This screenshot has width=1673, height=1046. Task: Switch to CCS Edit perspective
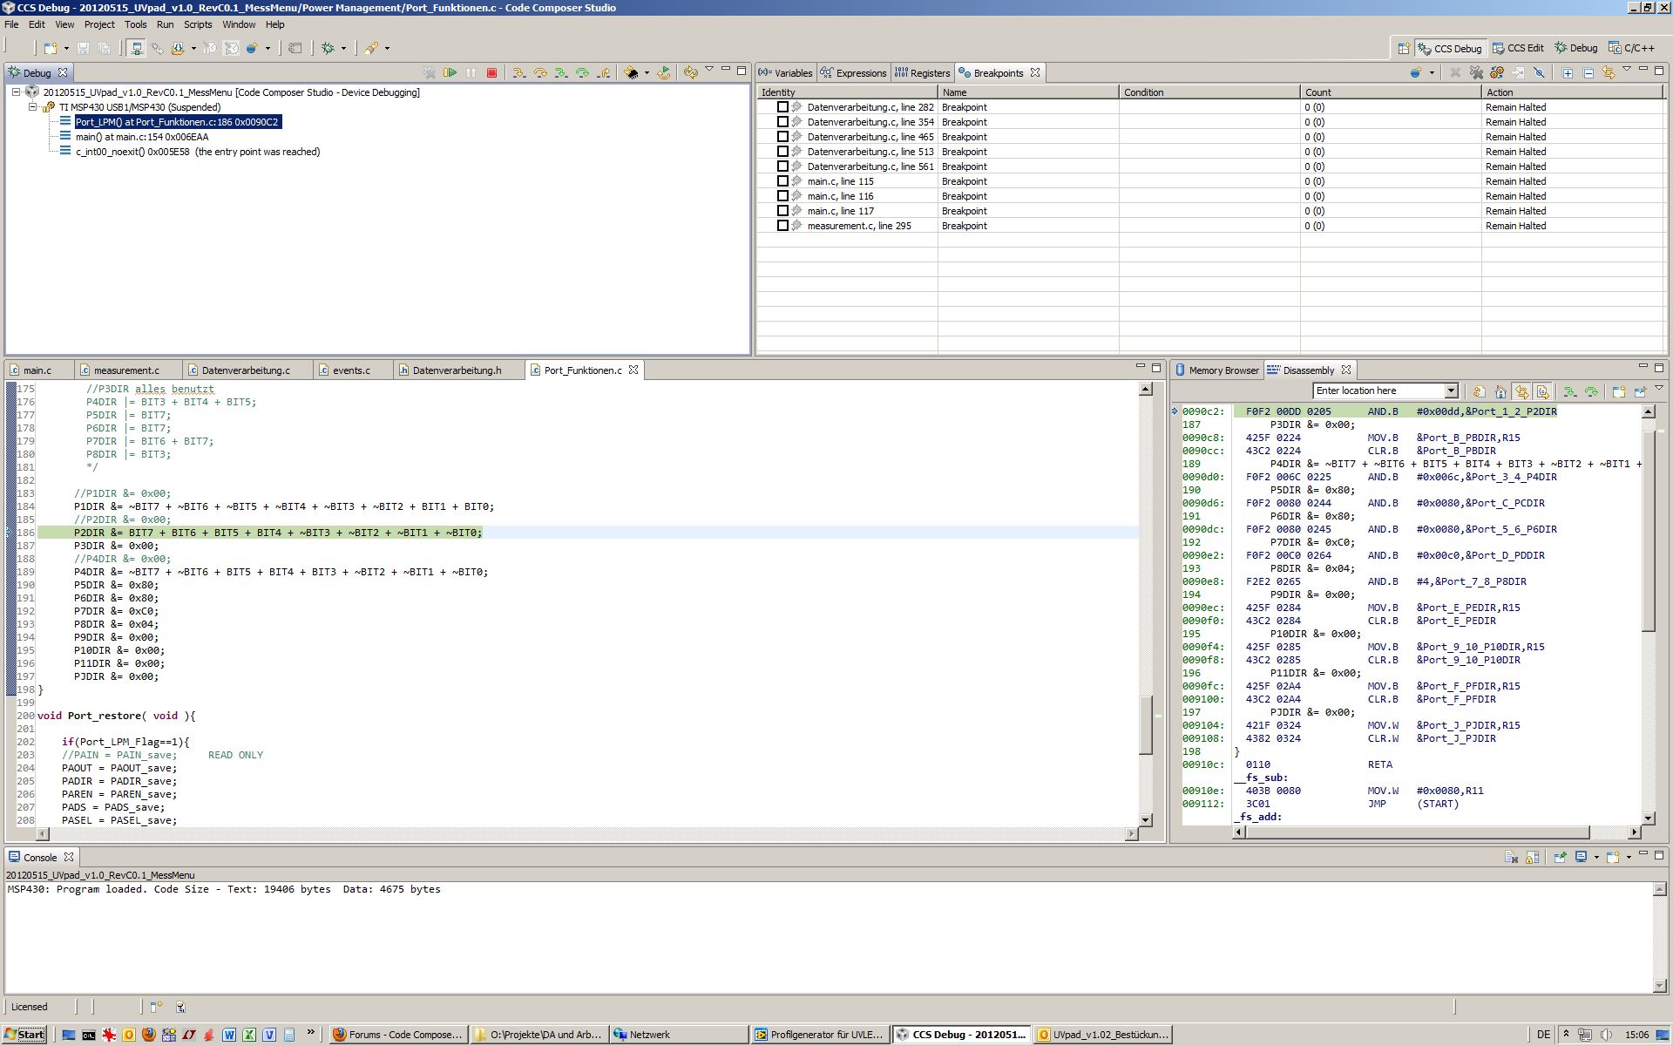[1518, 48]
